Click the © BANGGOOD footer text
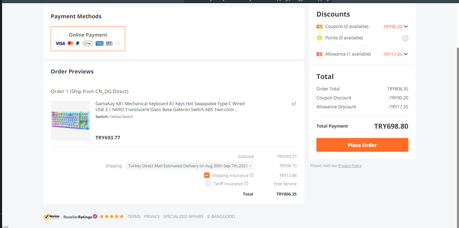This screenshot has width=459, height=228. pyautogui.click(x=221, y=217)
